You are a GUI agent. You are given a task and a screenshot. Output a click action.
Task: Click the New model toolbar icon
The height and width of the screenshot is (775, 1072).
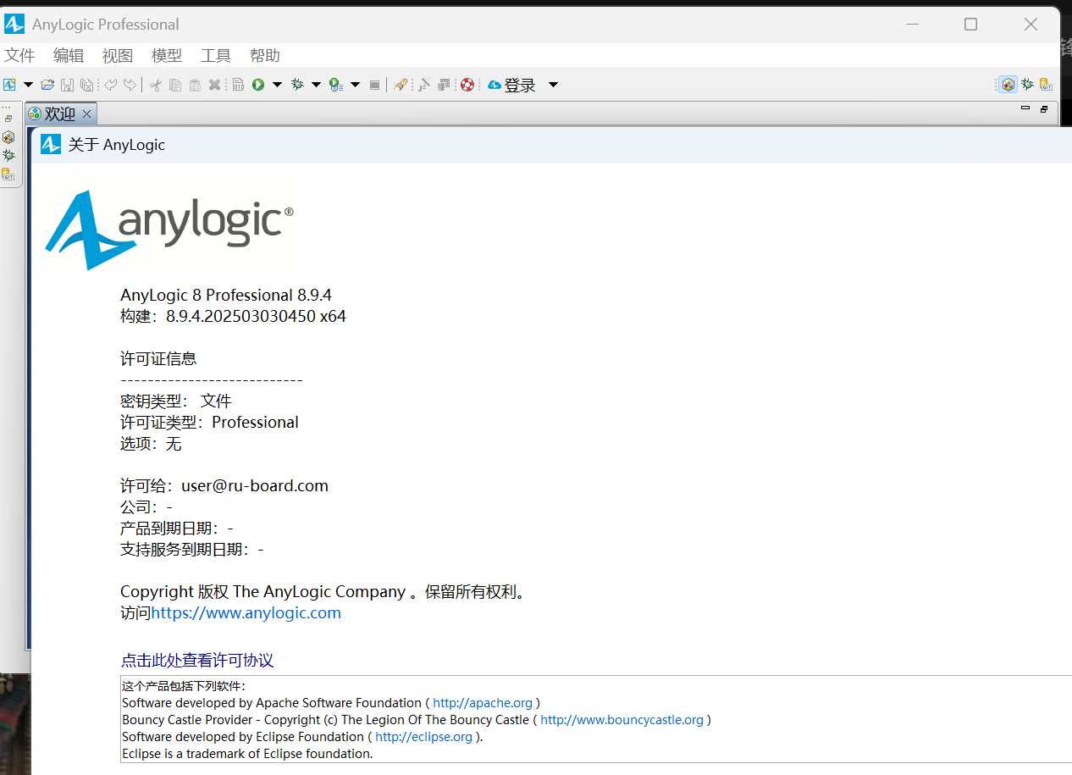tap(9, 85)
